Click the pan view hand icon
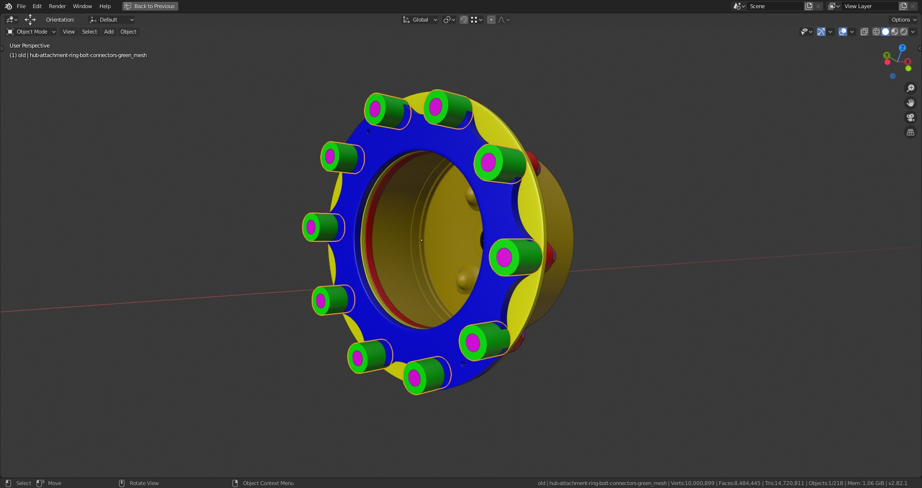The height and width of the screenshot is (488, 922). click(910, 103)
